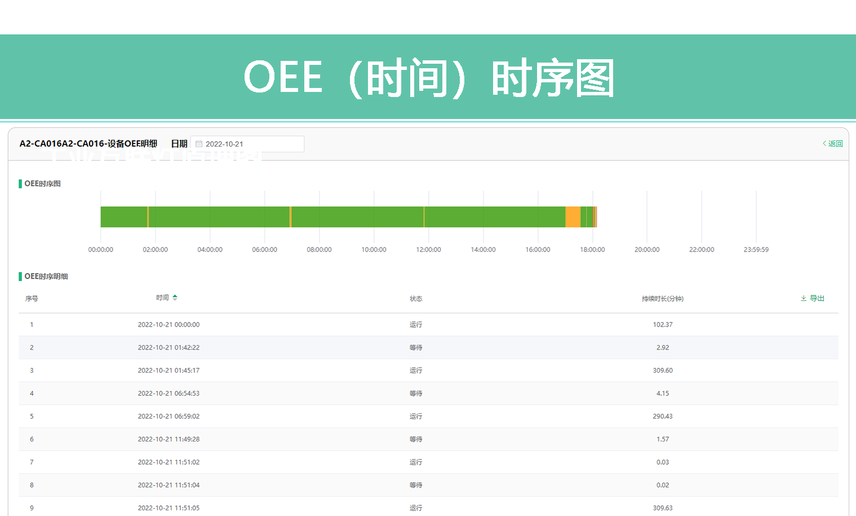Click the 持续时长(分钟) column header
The width and height of the screenshot is (856, 516).
coord(662,298)
